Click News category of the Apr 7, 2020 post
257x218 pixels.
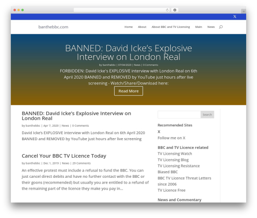pyautogui.click(x=65, y=126)
